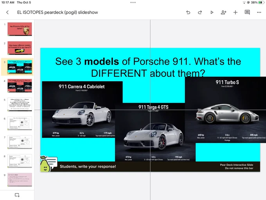The image size is (266, 200).
Task: Select slide 4 red Porsche thumbnail
Action: (20, 86)
